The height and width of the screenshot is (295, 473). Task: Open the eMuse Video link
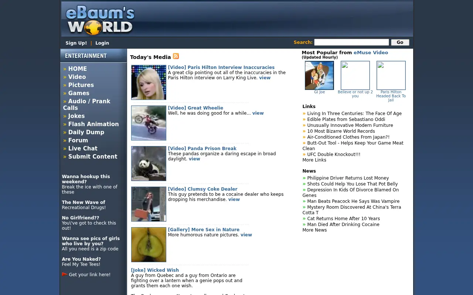(x=371, y=53)
